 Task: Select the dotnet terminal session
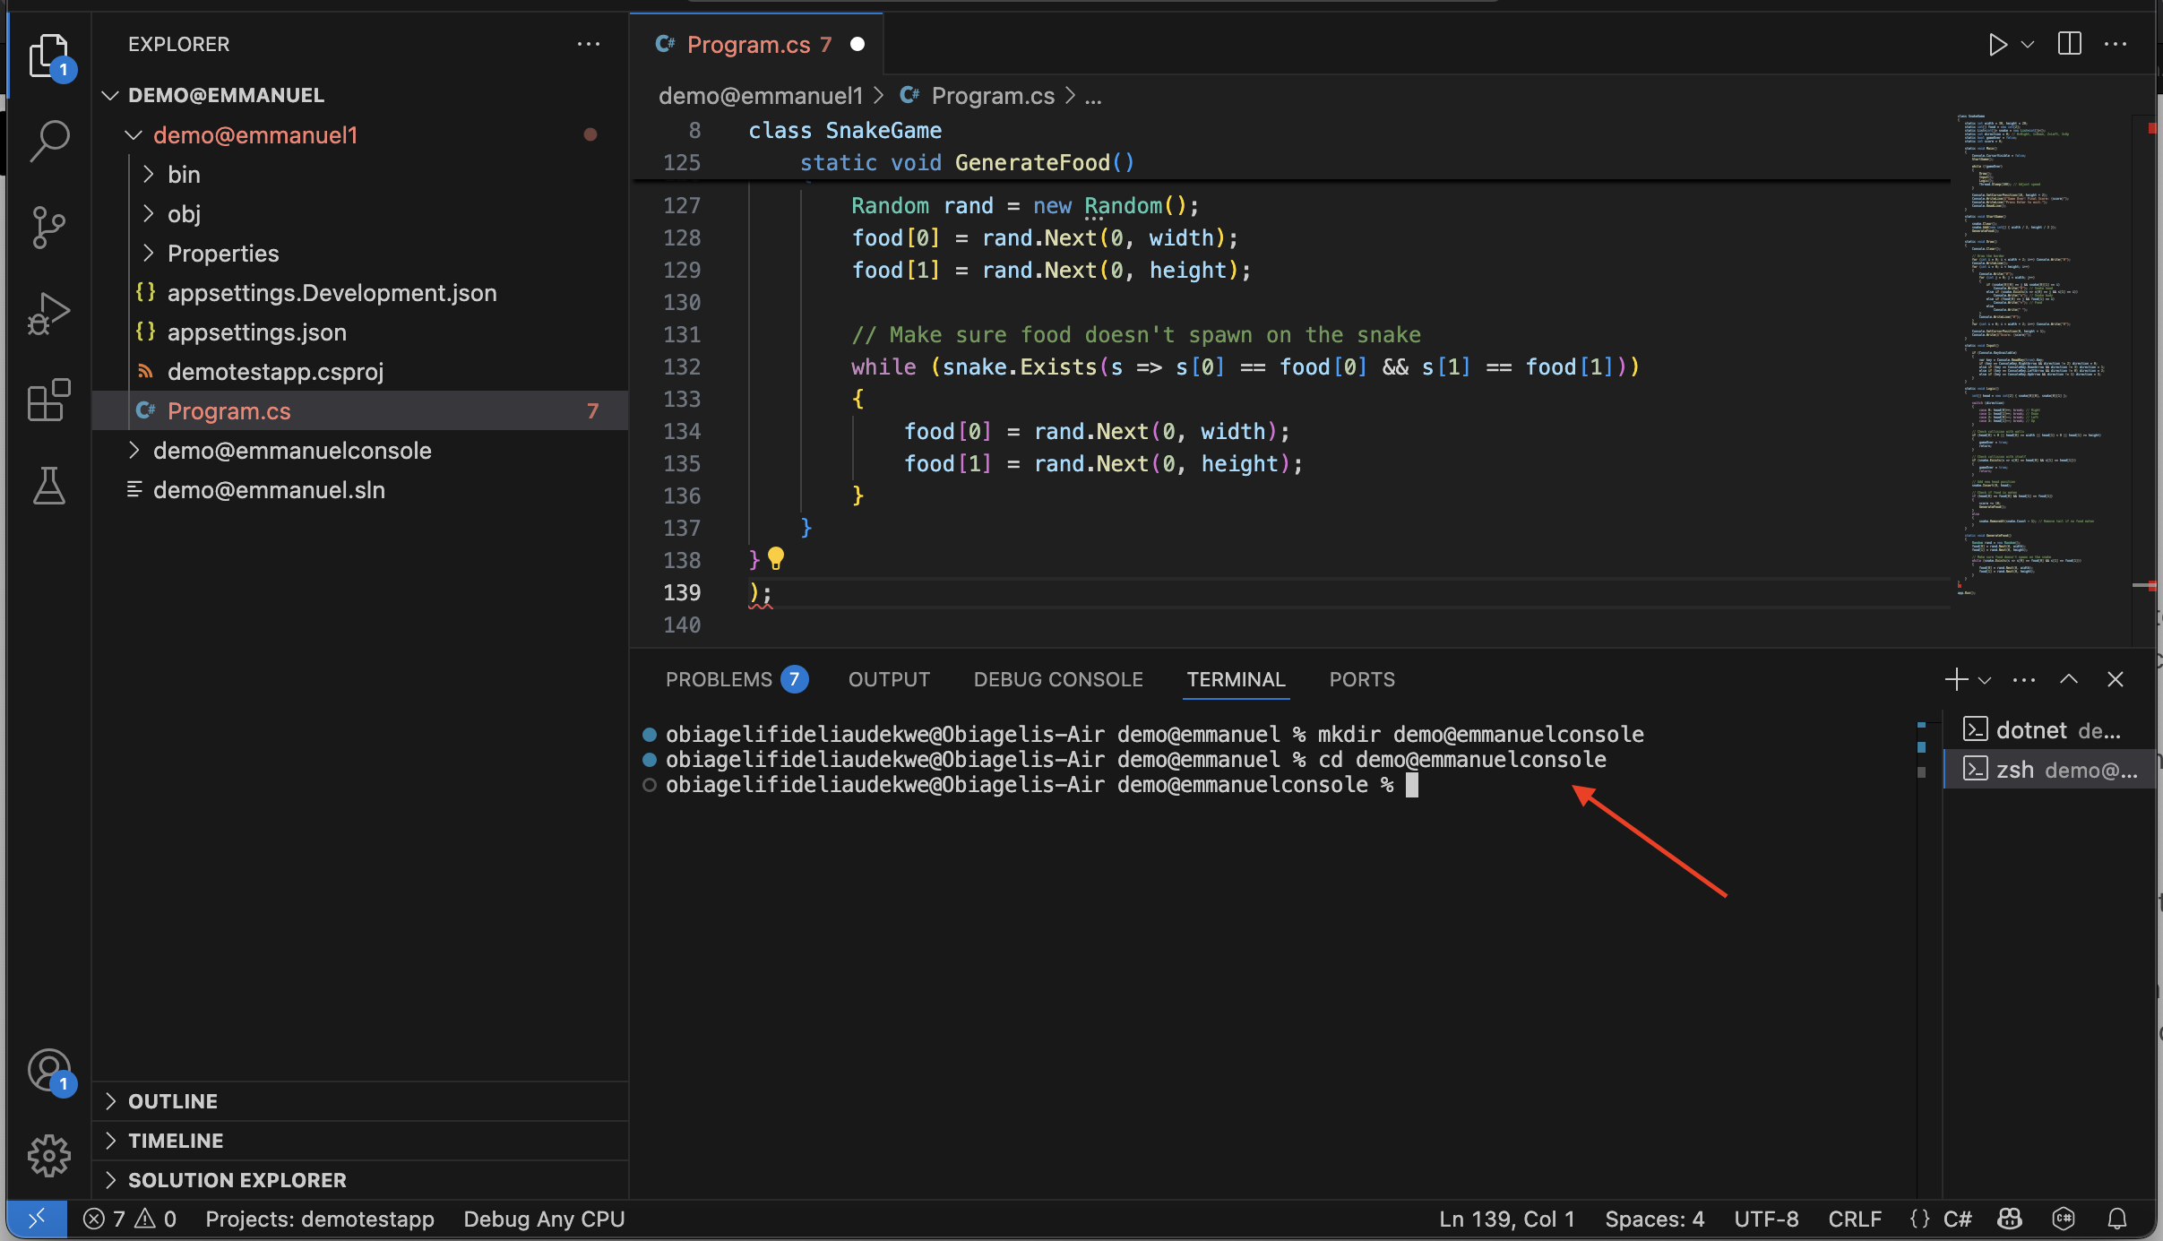pyautogui.click(x=2050, y=729)
